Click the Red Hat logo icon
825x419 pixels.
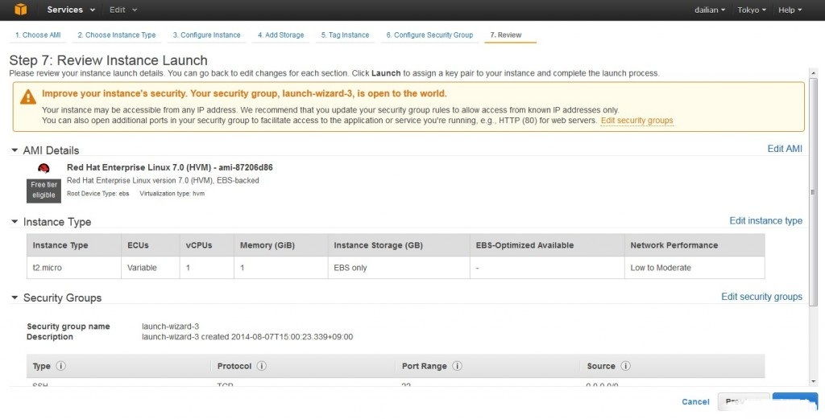44,168
